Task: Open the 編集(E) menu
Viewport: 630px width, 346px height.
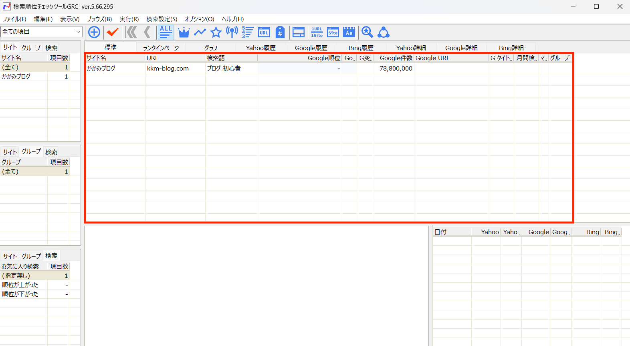Action: click(43, 19)
